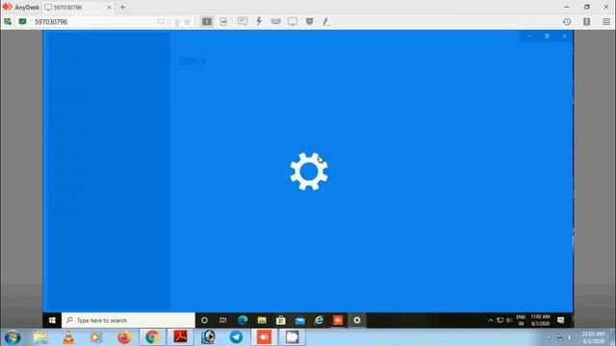Click the green verified session icon
The image size is (616, 346).
[22, 21]
